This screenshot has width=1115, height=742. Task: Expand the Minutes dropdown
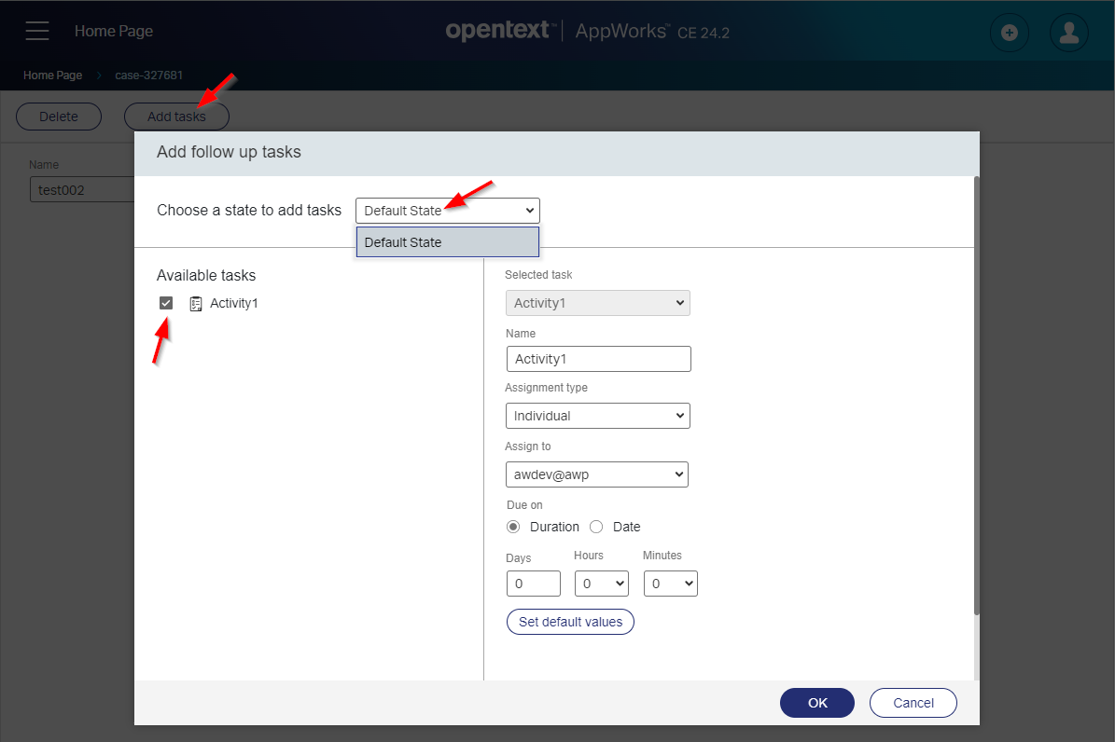[670, 584]
